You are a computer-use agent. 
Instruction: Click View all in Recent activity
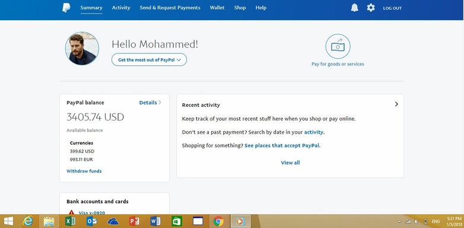pos(290,163)
